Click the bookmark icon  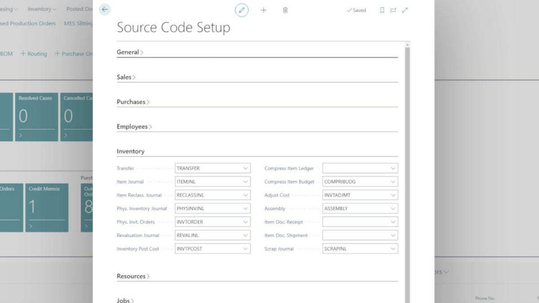[x=382, y=10]
